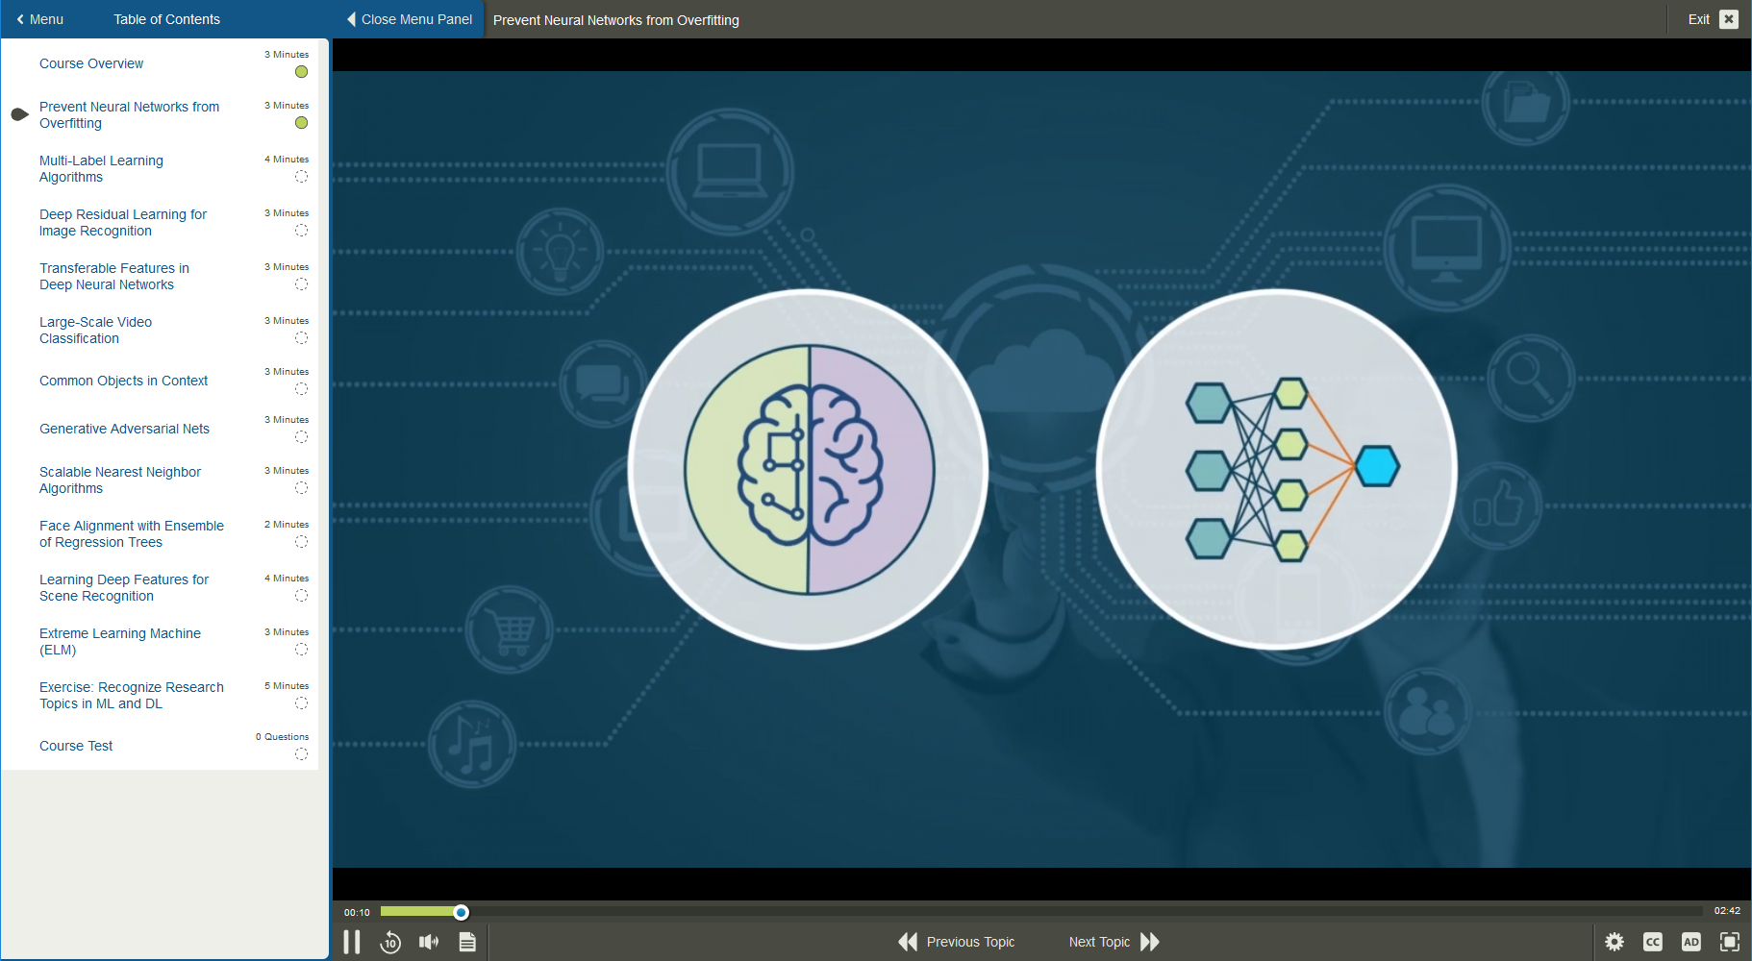Mute the volume speaker icon
Viewport: 1752px width, 961px height.
pos(429,942)
